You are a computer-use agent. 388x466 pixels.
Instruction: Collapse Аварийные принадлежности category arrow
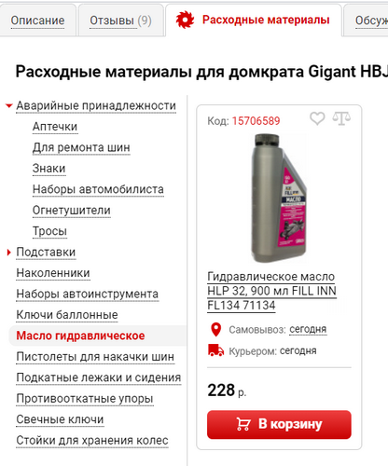pos(9,106)
